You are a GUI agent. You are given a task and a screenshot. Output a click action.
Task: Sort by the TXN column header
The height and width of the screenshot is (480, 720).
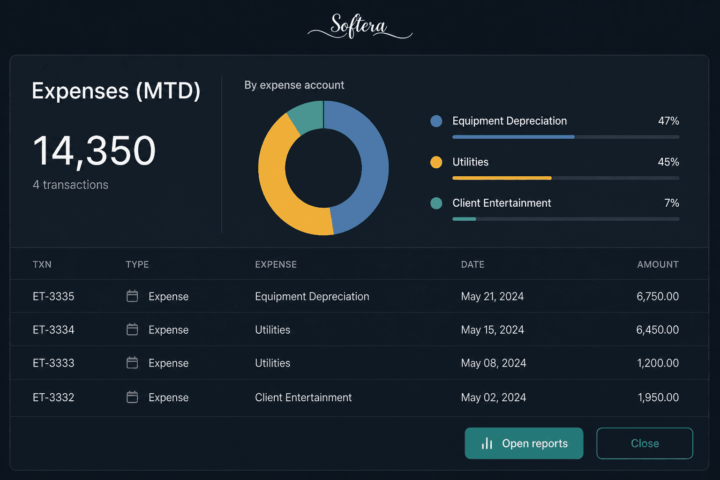point(42,264)
